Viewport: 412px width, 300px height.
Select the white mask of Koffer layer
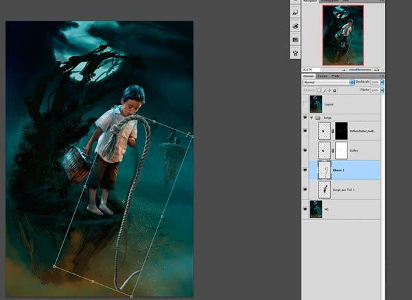pos(341,151)
